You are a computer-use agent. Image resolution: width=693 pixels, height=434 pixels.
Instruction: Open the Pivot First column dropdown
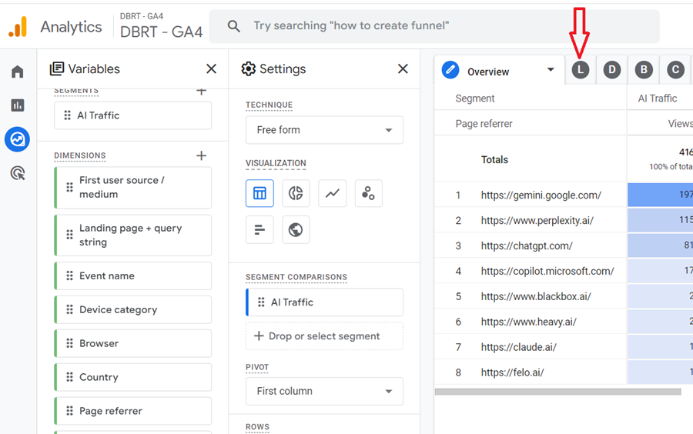pos(324,391)
